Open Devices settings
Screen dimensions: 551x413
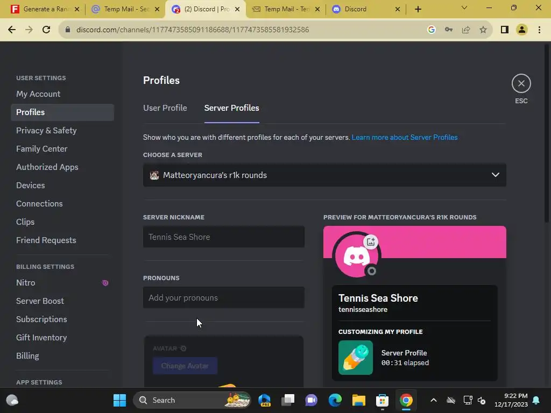click(x=62, y=185)
